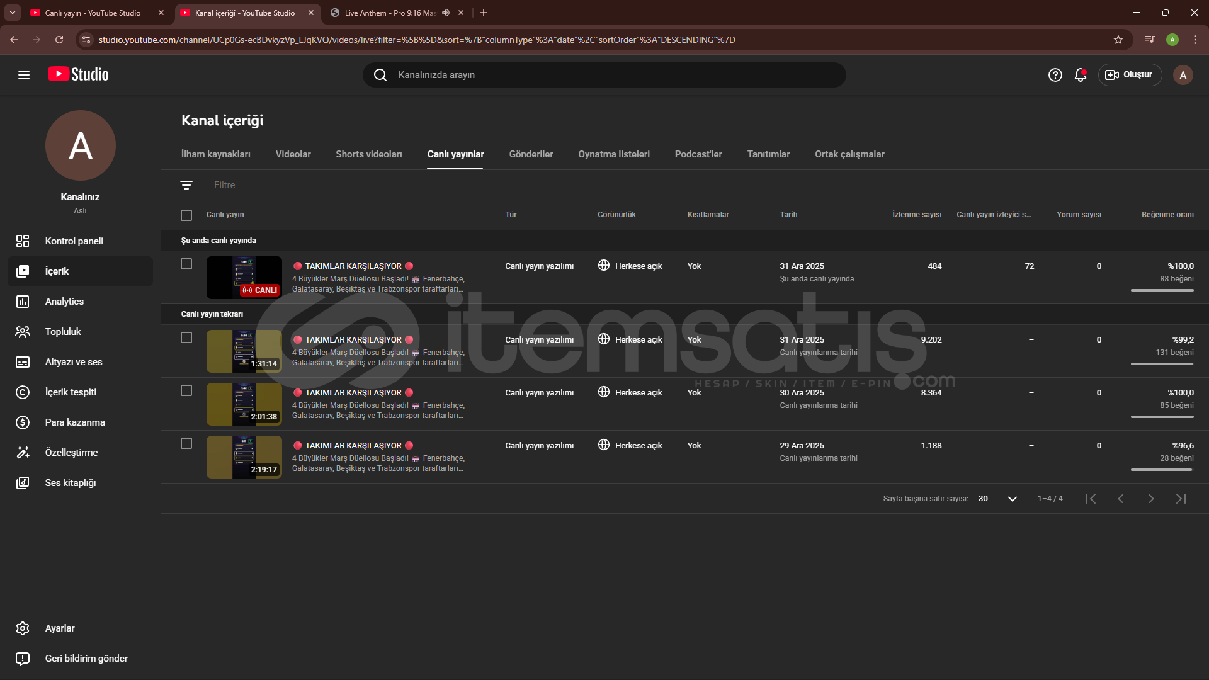
Task: Open the account avatar menu
Action: click(x=1183, y=75)
